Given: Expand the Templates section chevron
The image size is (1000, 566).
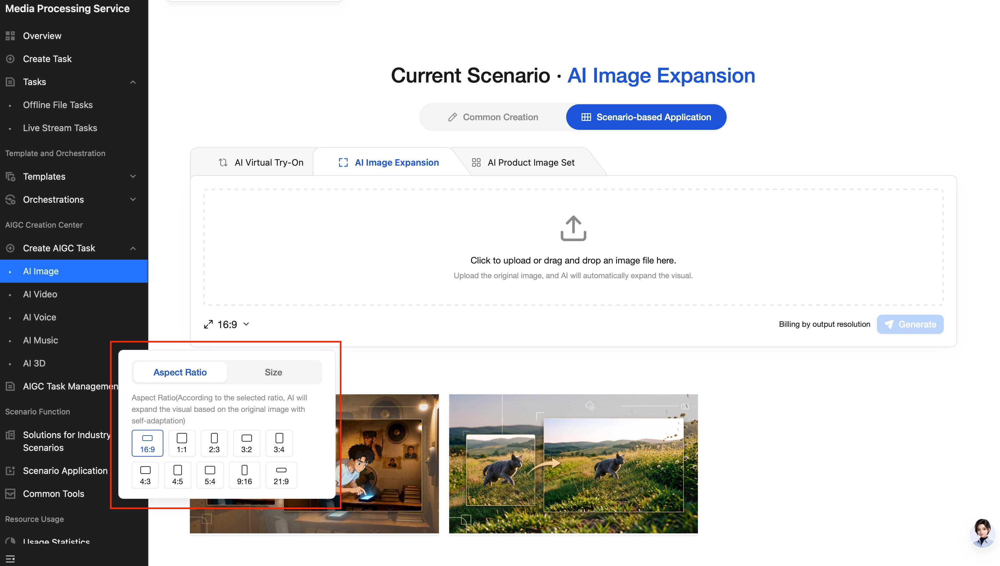Looking at the screenshot, I should pos(133,177).
